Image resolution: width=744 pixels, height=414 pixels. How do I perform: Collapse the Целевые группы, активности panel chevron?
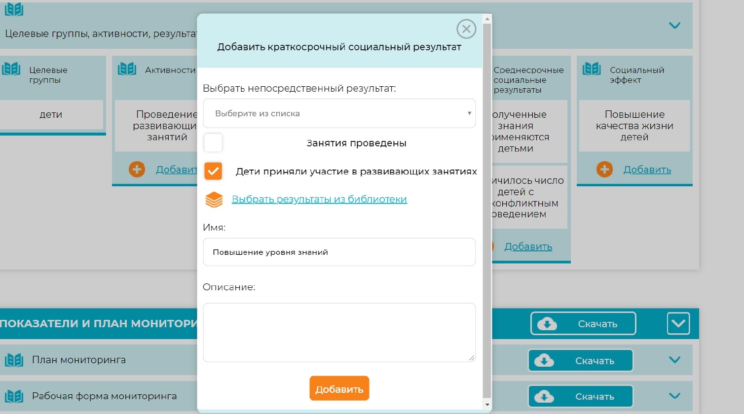674,26
